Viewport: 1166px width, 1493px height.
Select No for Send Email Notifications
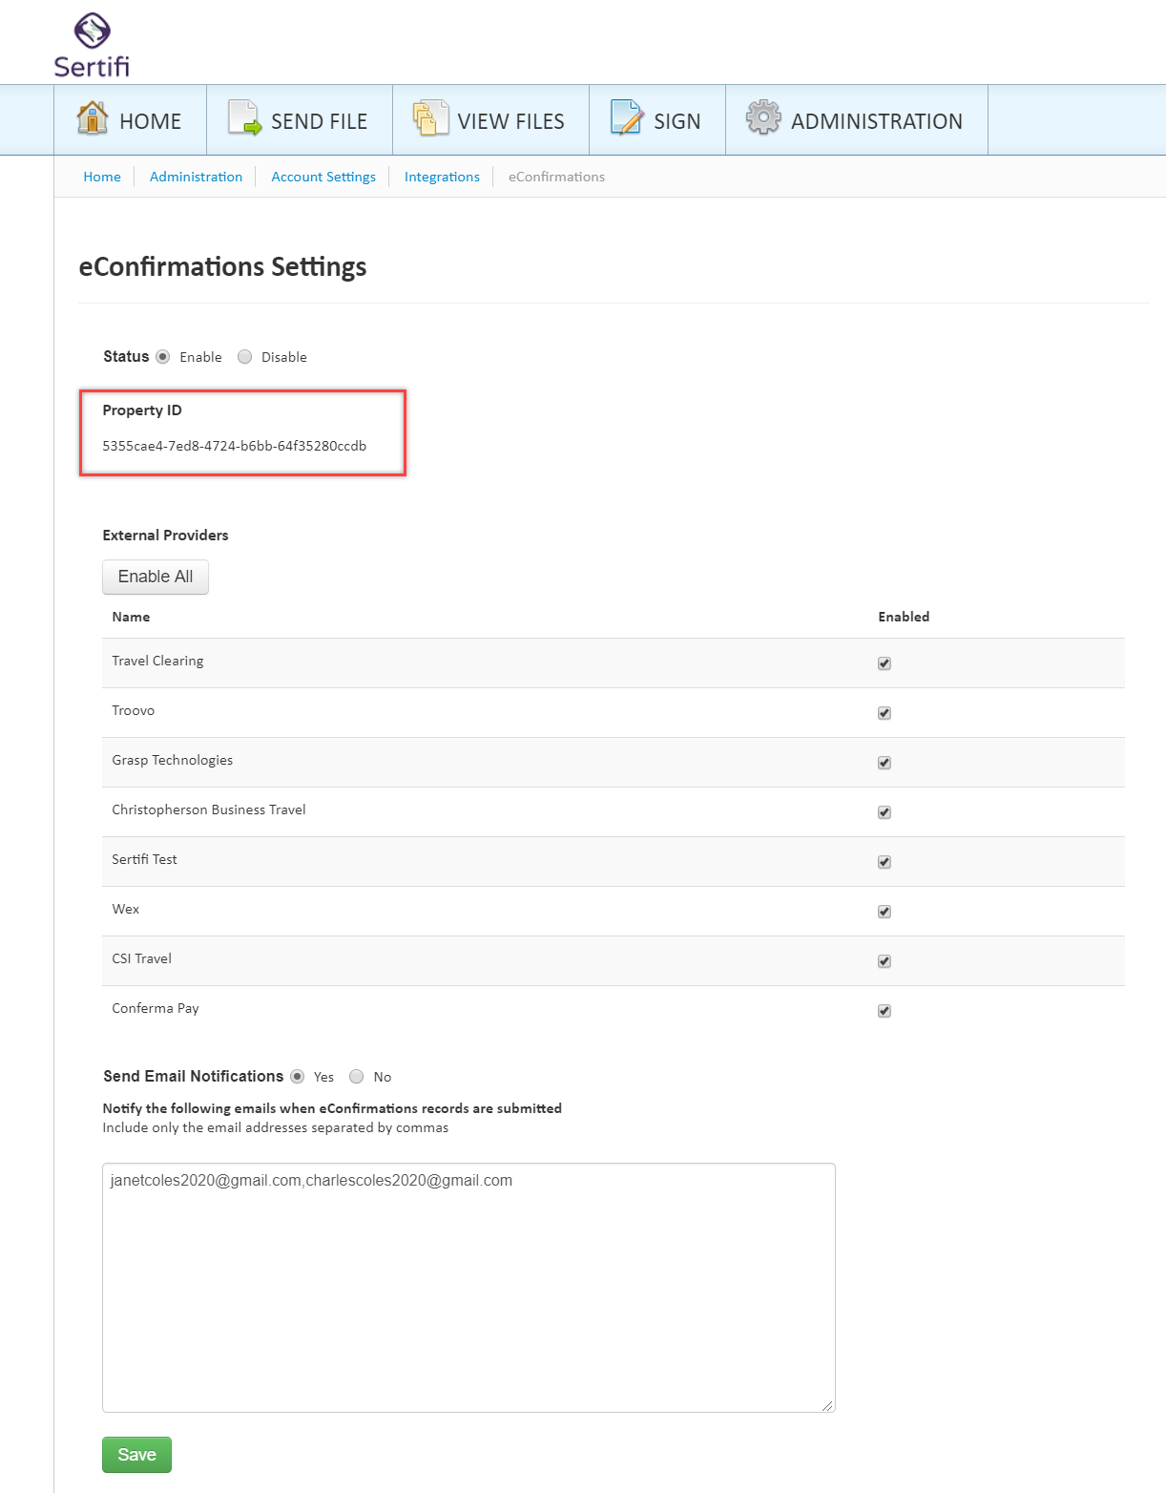(357, 1077)
